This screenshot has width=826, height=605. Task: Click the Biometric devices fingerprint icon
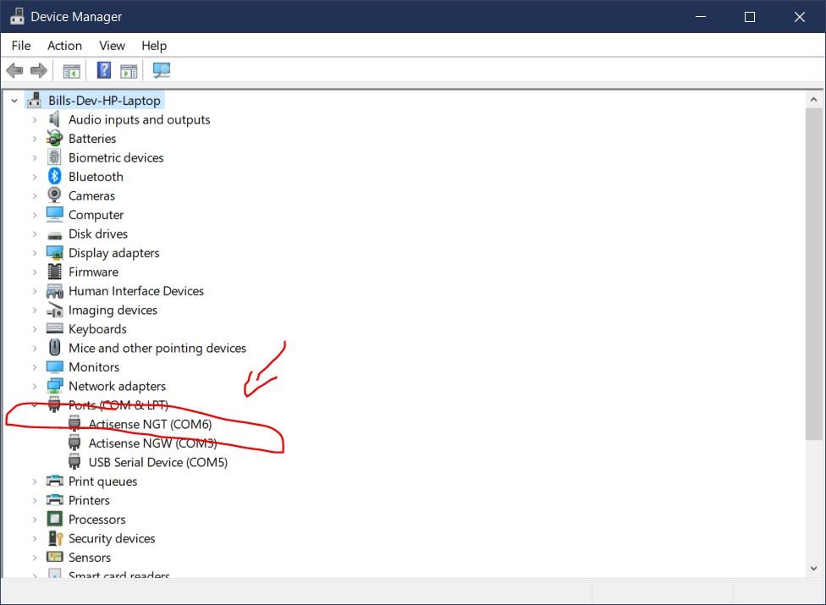55,157
